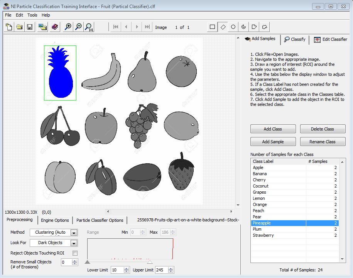Open the Method dropdown
Viewport: 353px width, 278px height.
coord(74,233)
